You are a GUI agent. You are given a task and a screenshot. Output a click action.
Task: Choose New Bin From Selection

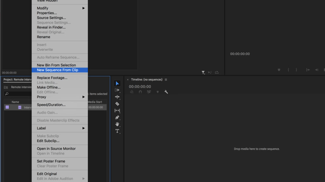point(60,65)
